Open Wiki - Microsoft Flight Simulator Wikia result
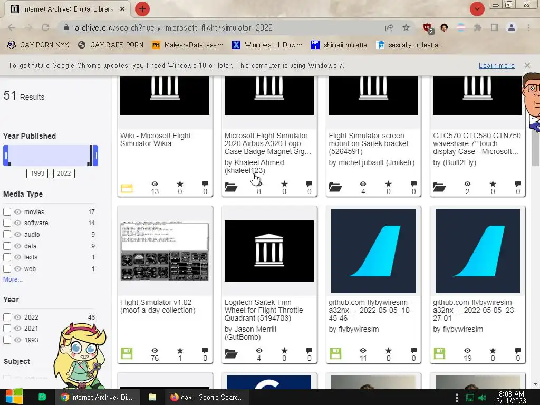540x405 pixels. pos(156,139)
